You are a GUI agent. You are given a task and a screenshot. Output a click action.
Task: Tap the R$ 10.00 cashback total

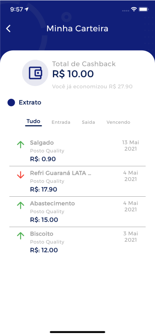(73, 74)
